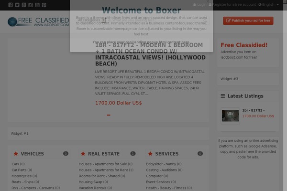Click the count badge beside VEHICLES
The width and height of the screenshot is (287, 191).
tap(66, 154)
